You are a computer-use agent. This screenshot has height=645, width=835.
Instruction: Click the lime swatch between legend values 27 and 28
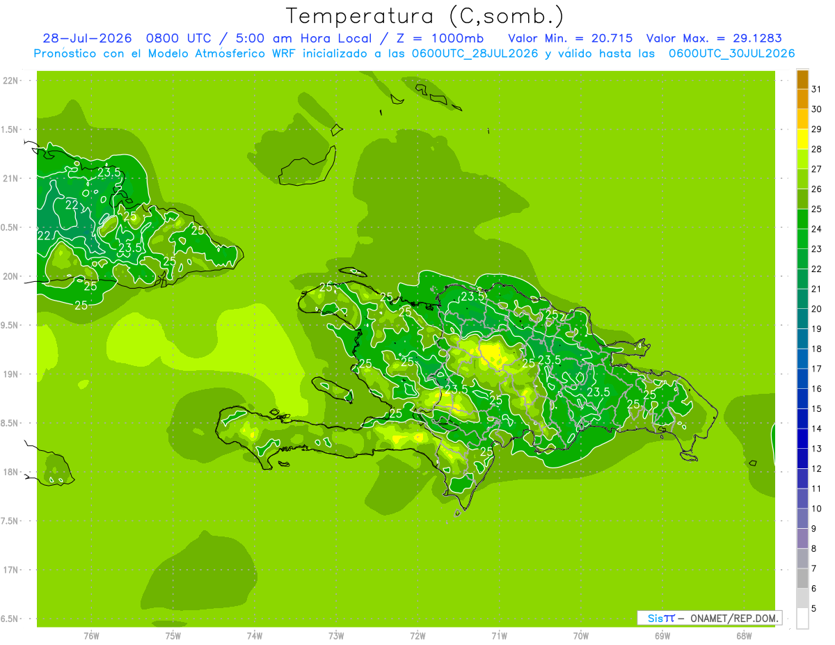click(802, 159)
